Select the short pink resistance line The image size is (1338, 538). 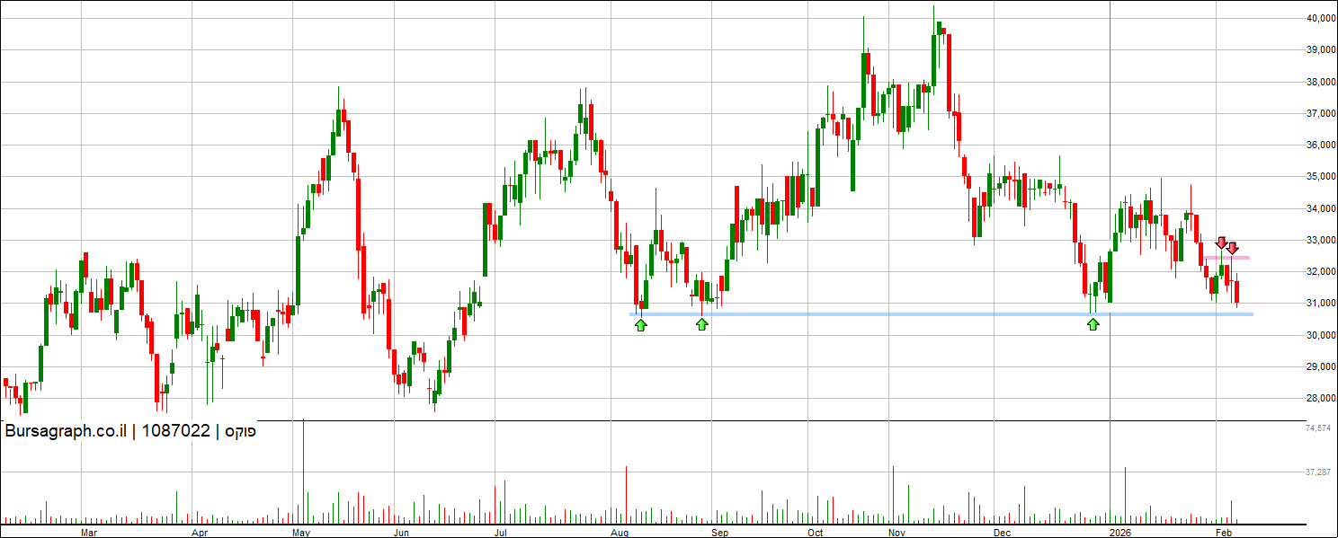1227,259
